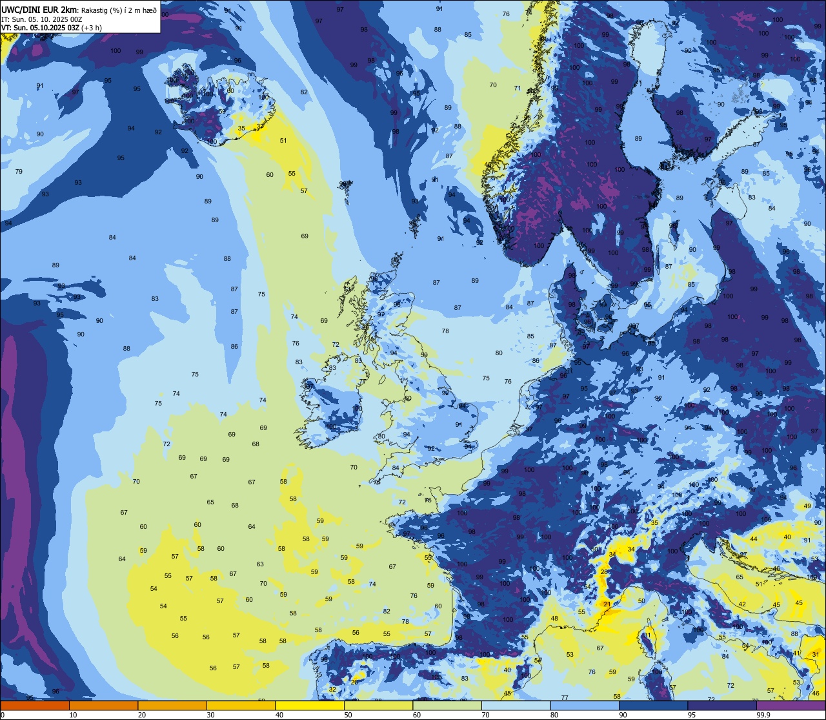Click the legend tick label 90
The image size is (826, 720).
623,715
